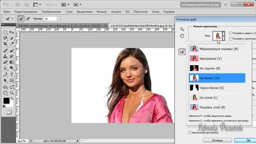Click the Hand tool in Refine Edge dialog
Image resolution: width=256 pixels, height=144 pixels.
[x=182, y=36]
